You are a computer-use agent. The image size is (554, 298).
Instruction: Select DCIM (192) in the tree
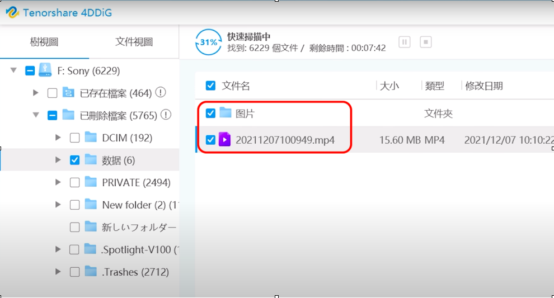tap(127, 138)
